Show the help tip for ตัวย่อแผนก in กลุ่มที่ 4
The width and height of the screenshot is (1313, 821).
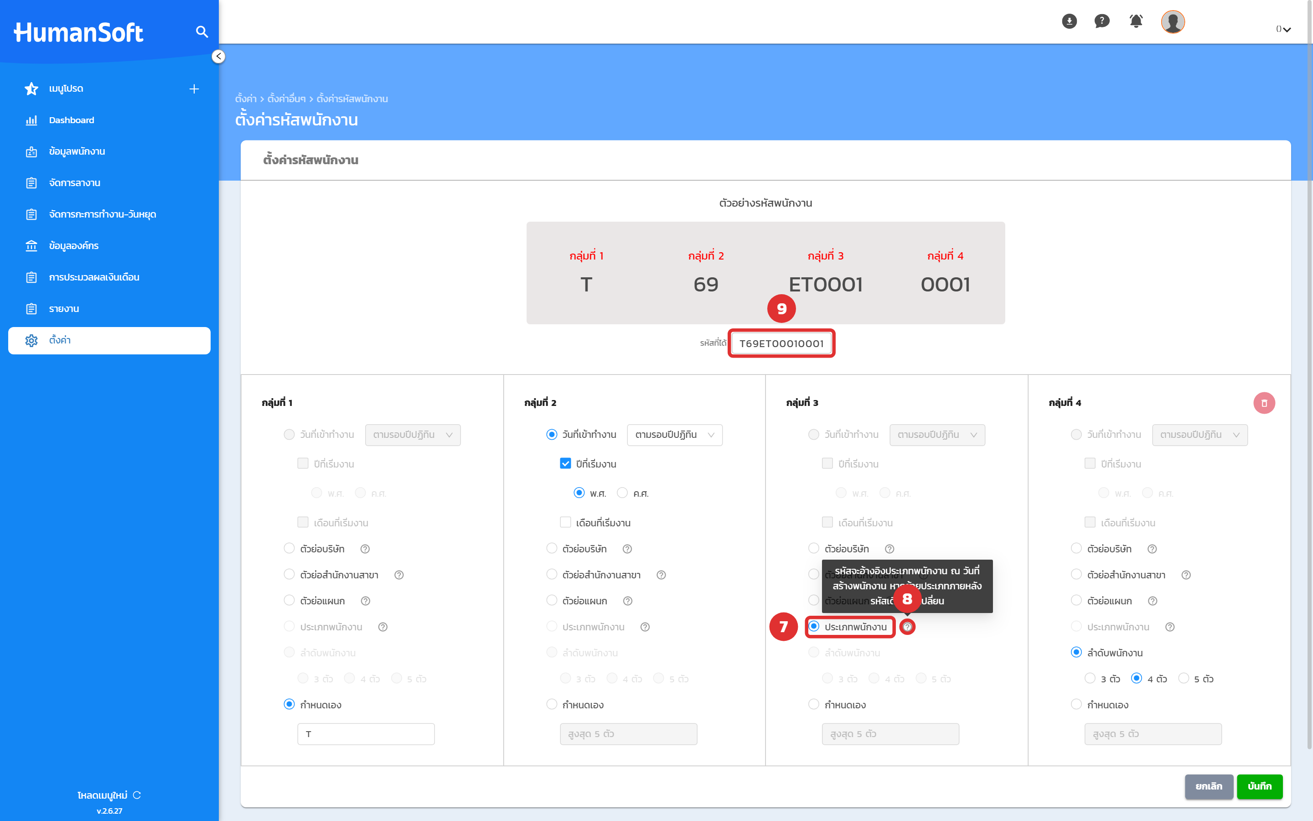tap(1153, 601)
